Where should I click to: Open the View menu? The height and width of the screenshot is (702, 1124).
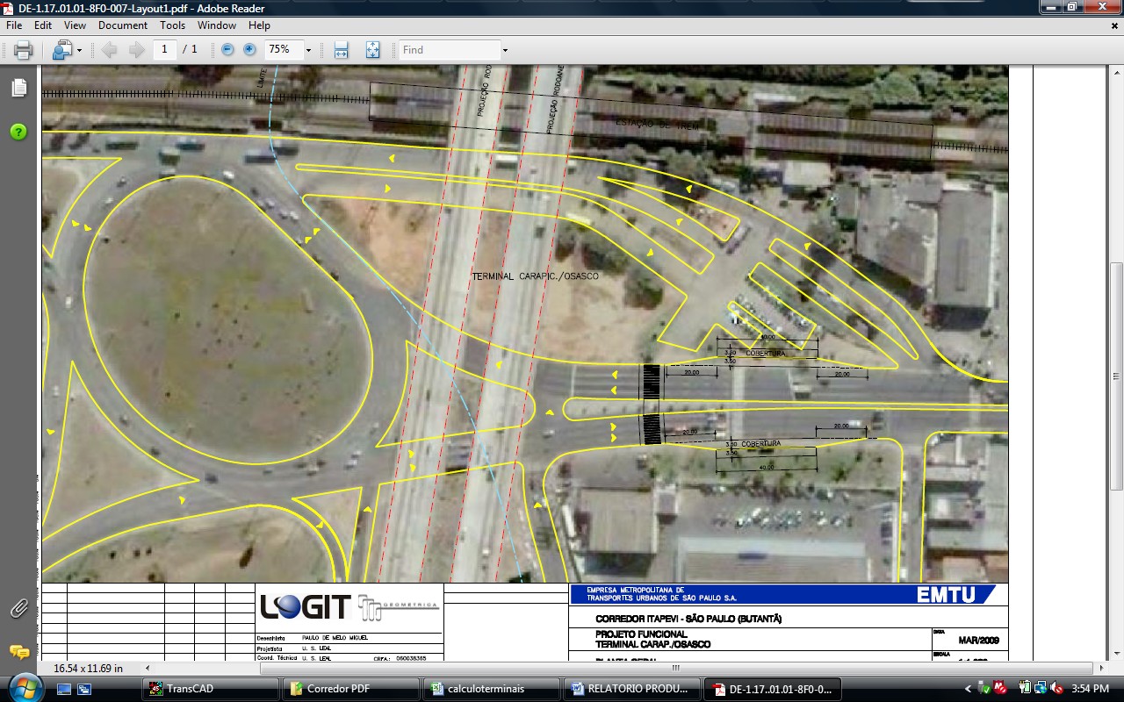[x=75, y=25]
